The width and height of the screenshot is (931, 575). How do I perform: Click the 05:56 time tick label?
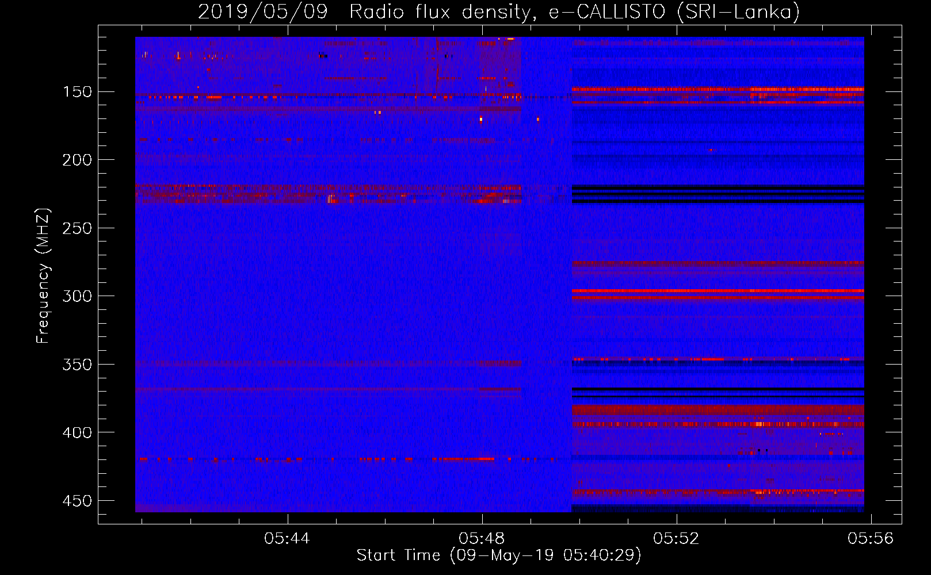click(871, 539)
